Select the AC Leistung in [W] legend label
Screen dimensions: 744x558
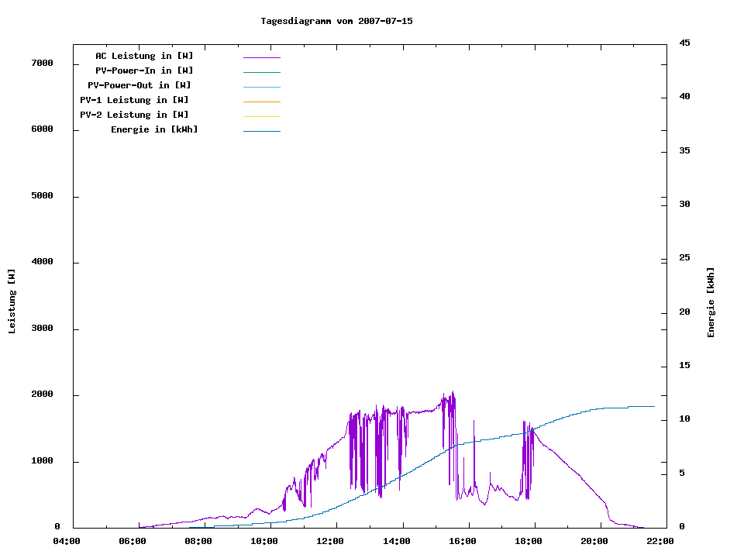tap(144, 56)
